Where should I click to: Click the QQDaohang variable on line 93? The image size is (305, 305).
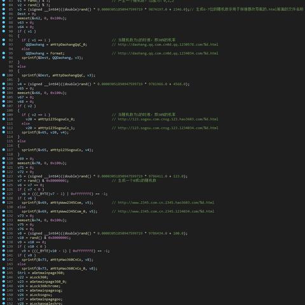[35, 44]
